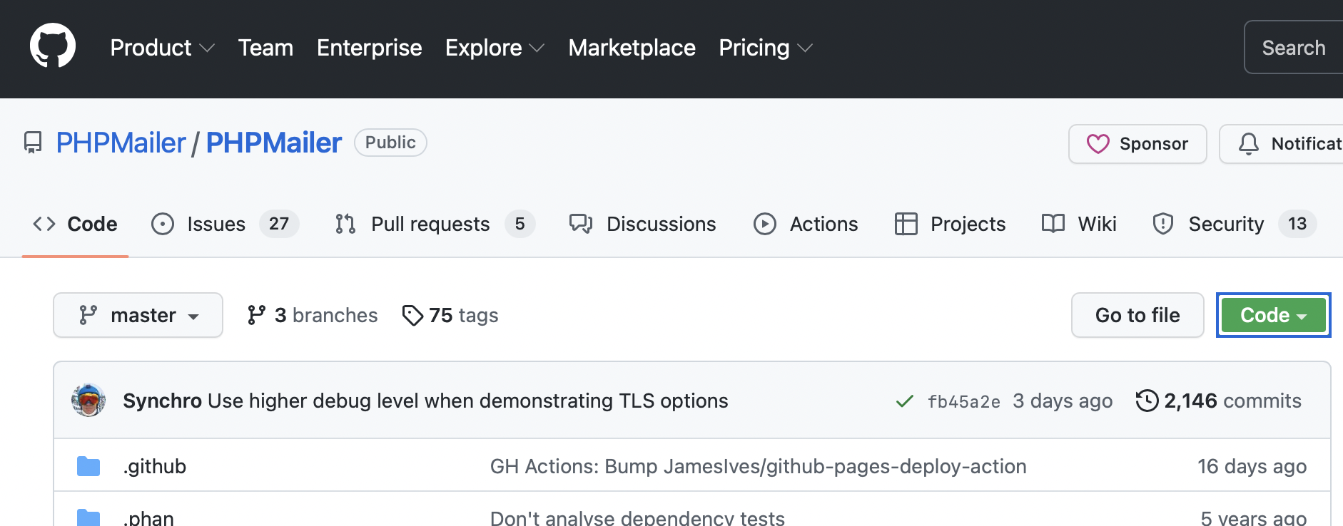
Task: Click the .phan folder icon
Action: coord(88,517)
